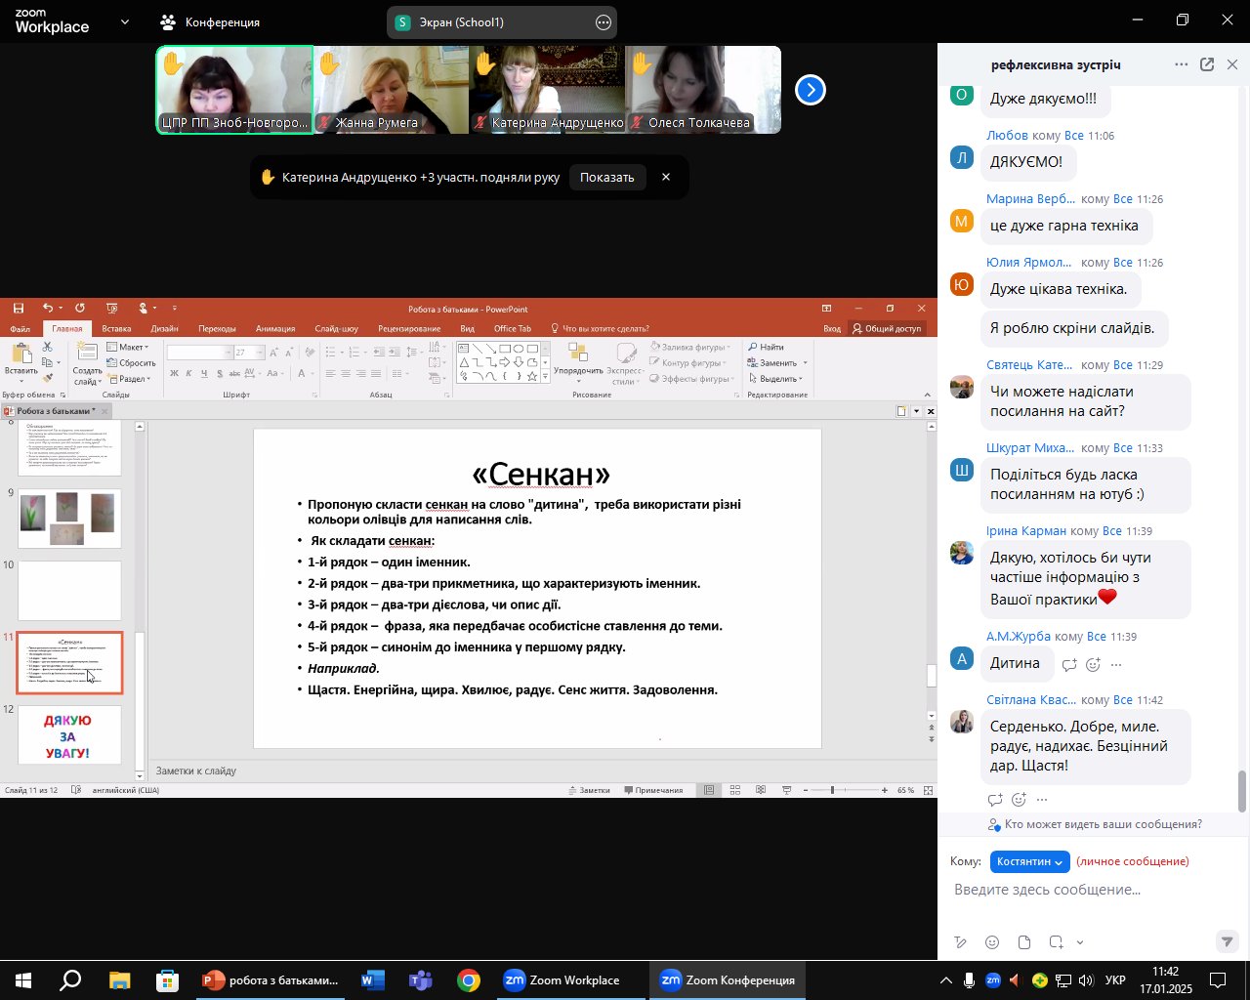1250x1000 pixels.
Task: Click the screenshot capture icon in chat
Action: point(1057,942)
